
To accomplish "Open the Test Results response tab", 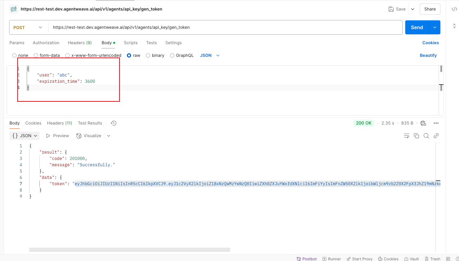I will [90, 123].
